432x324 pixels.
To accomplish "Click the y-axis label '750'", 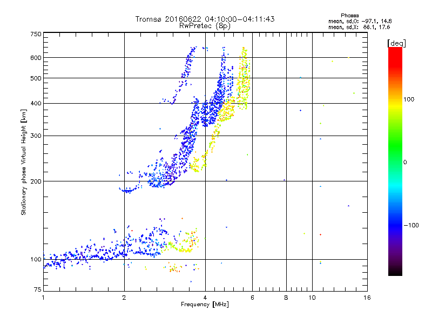I will pyautogui.click(x=36, y=34).
